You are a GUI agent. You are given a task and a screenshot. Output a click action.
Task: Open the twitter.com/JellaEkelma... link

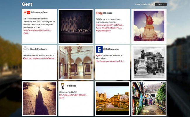42,58
